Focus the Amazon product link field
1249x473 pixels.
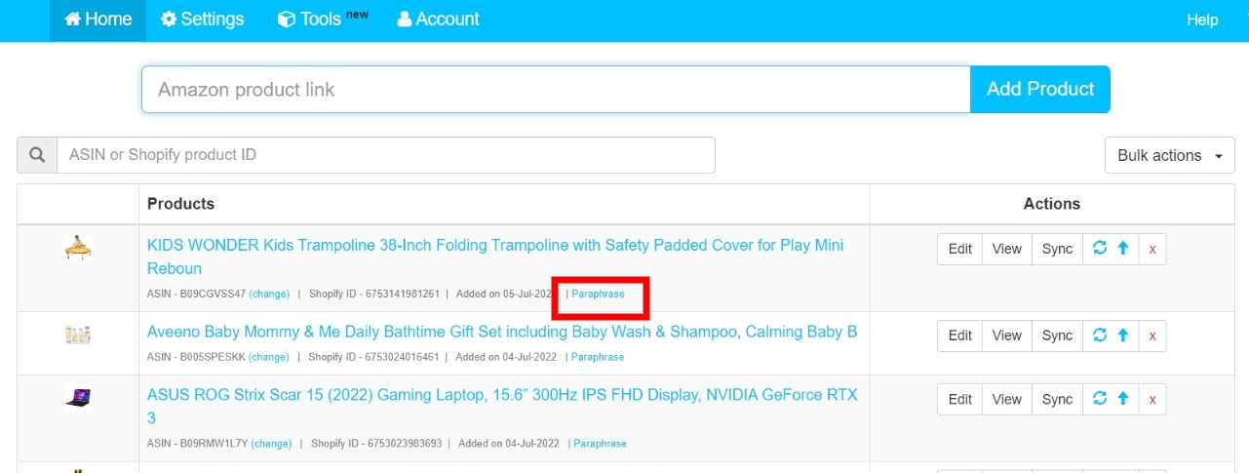point(556,90)
